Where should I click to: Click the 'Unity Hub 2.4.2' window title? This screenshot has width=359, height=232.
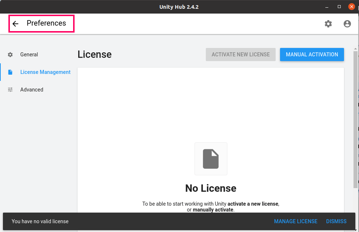(x=179, y=7)
